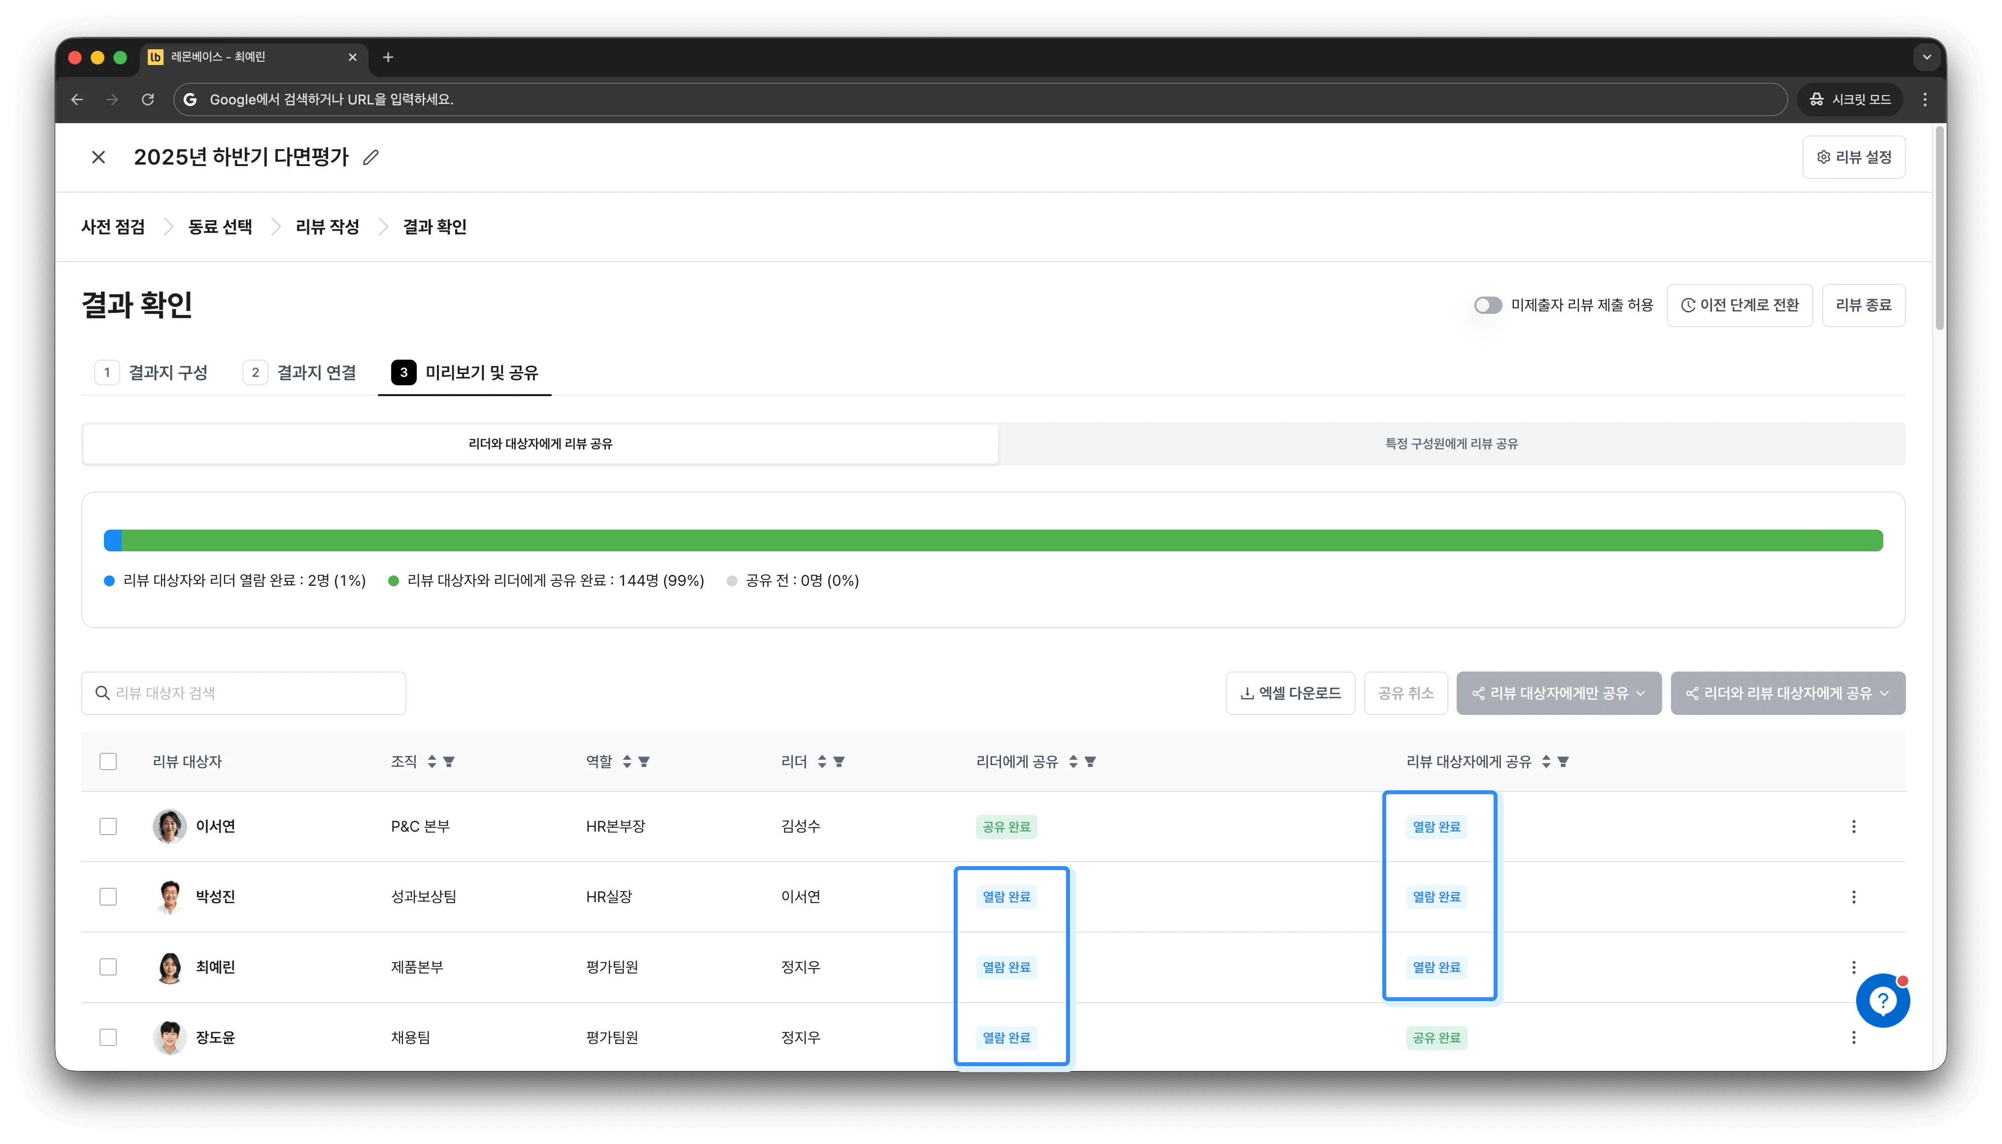This screenshot has width=2002, height=1144.
Task: Focus the 리뷰 대상자 검색 field
Action: pyautogui.click(x=243, y=693)
